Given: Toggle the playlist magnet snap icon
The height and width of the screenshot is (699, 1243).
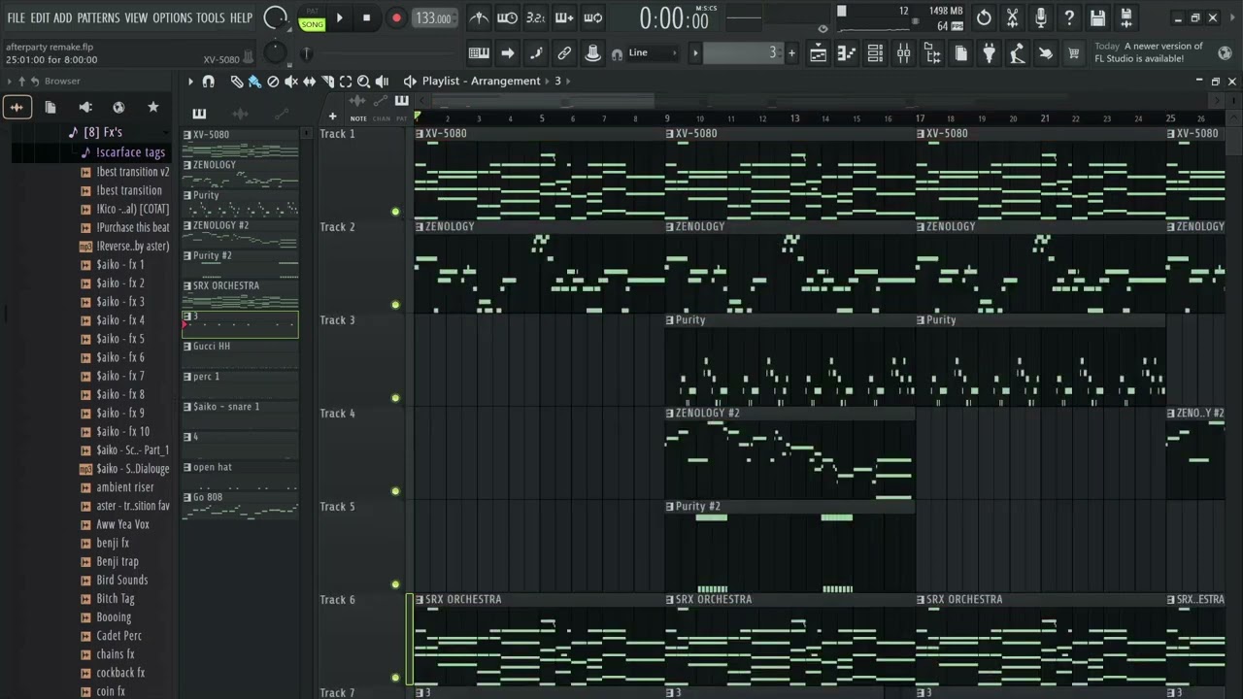Looking at the screenshot, I should coord(208,82).
